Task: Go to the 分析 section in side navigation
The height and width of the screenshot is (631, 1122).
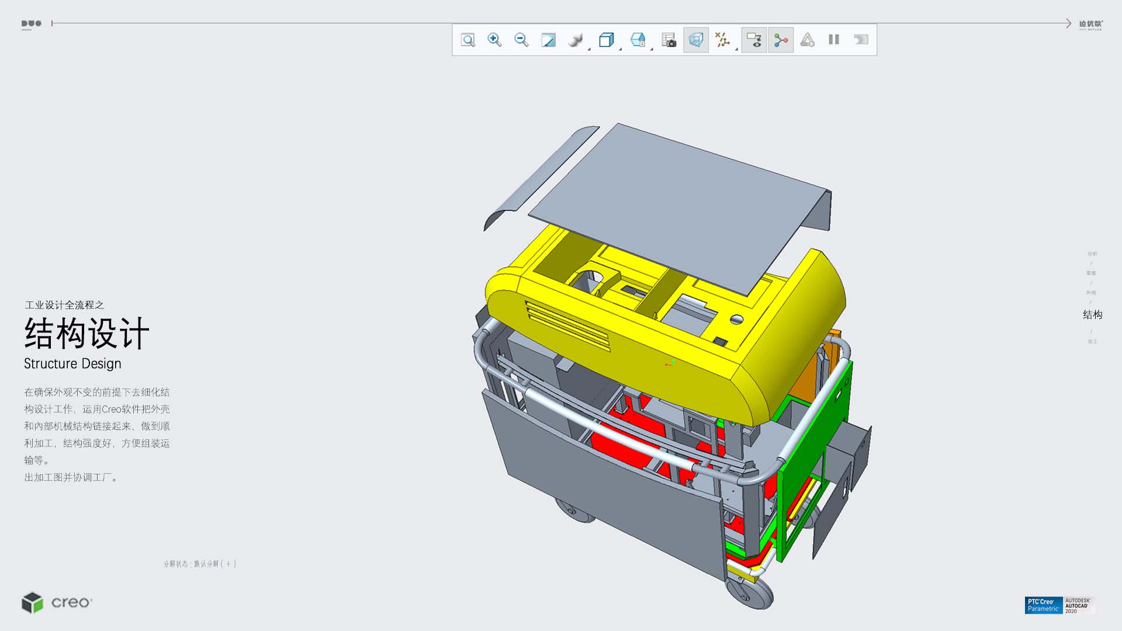Action: [1092, 254]
